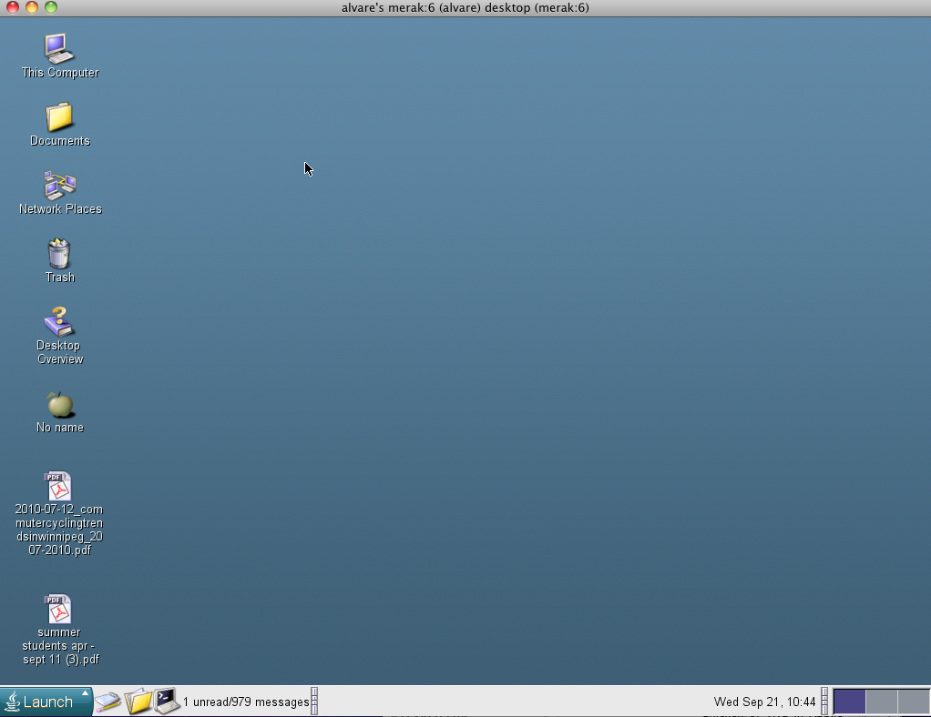Screen dimensions: 931x717
Task: Select the summer students PDF file
Action: 58,610
